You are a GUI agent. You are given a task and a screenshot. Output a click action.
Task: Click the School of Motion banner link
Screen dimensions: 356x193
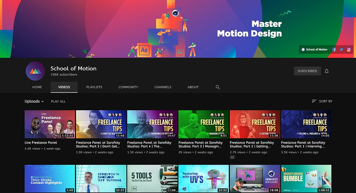click(x=315, y=49)
